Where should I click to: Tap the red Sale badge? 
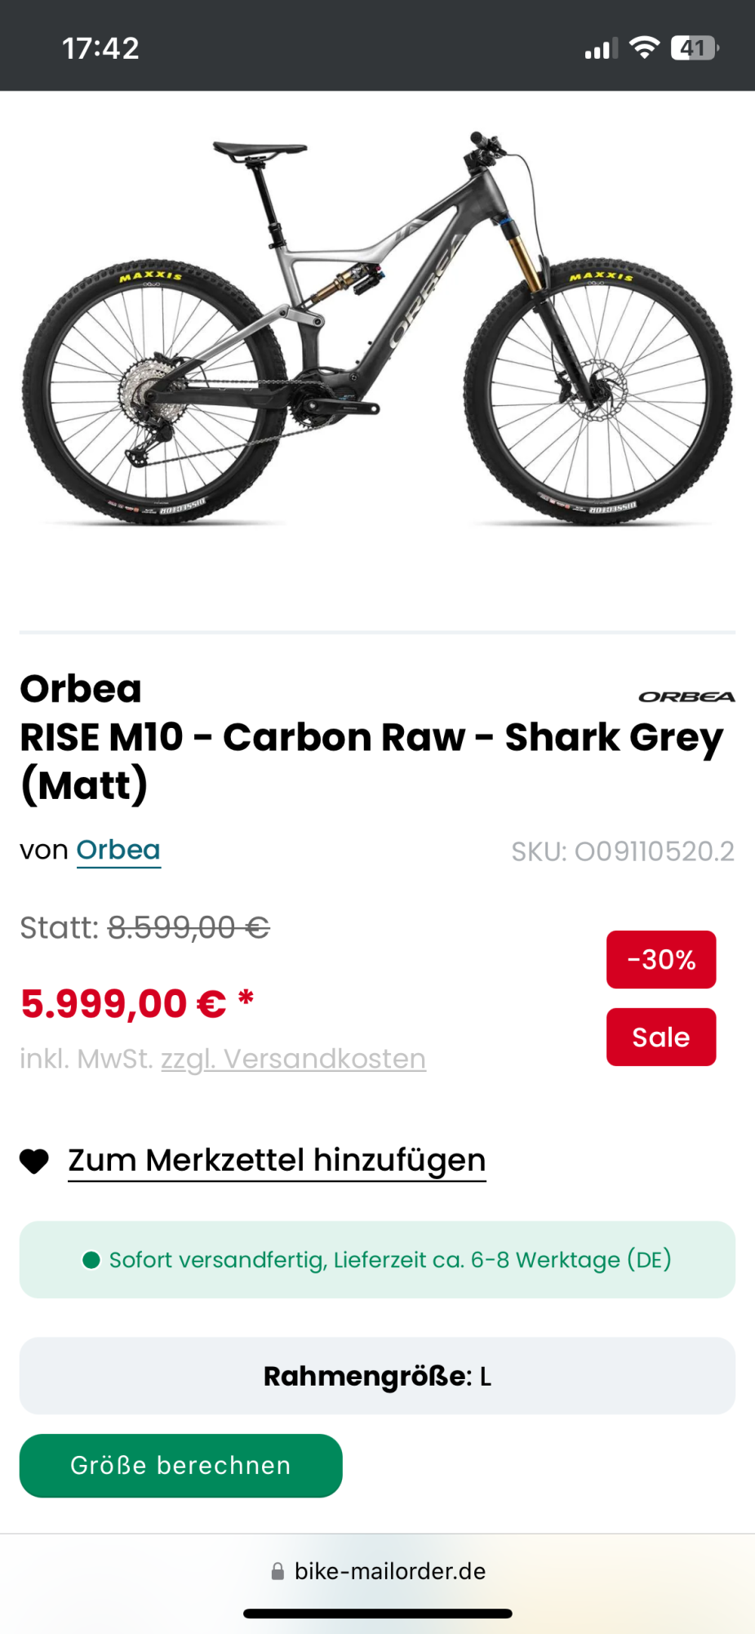[x=660, y=1037]
